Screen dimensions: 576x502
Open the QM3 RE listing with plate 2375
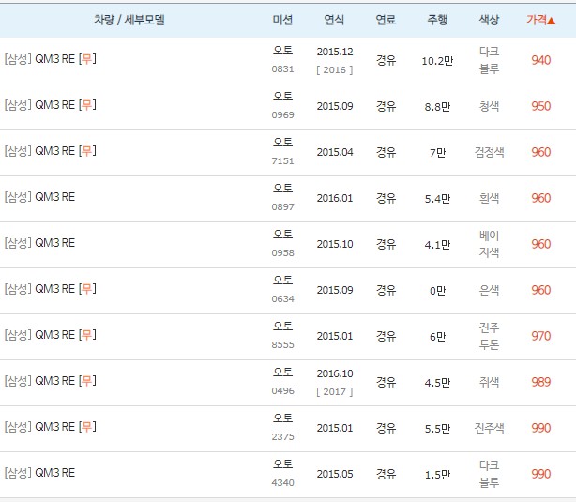[x=51, y=426]
